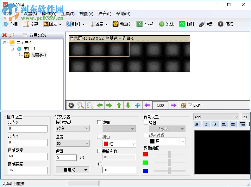Collapse the 显示屏-1 tree node
Viewport: 251px width, 187px height.
click(x=5, y=43)
